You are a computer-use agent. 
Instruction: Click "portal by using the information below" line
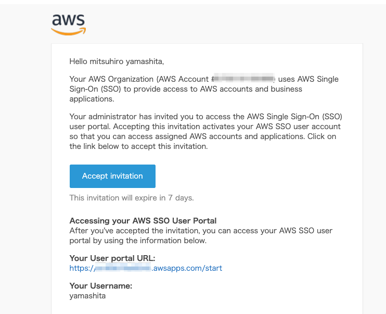[x=138, y=241]
